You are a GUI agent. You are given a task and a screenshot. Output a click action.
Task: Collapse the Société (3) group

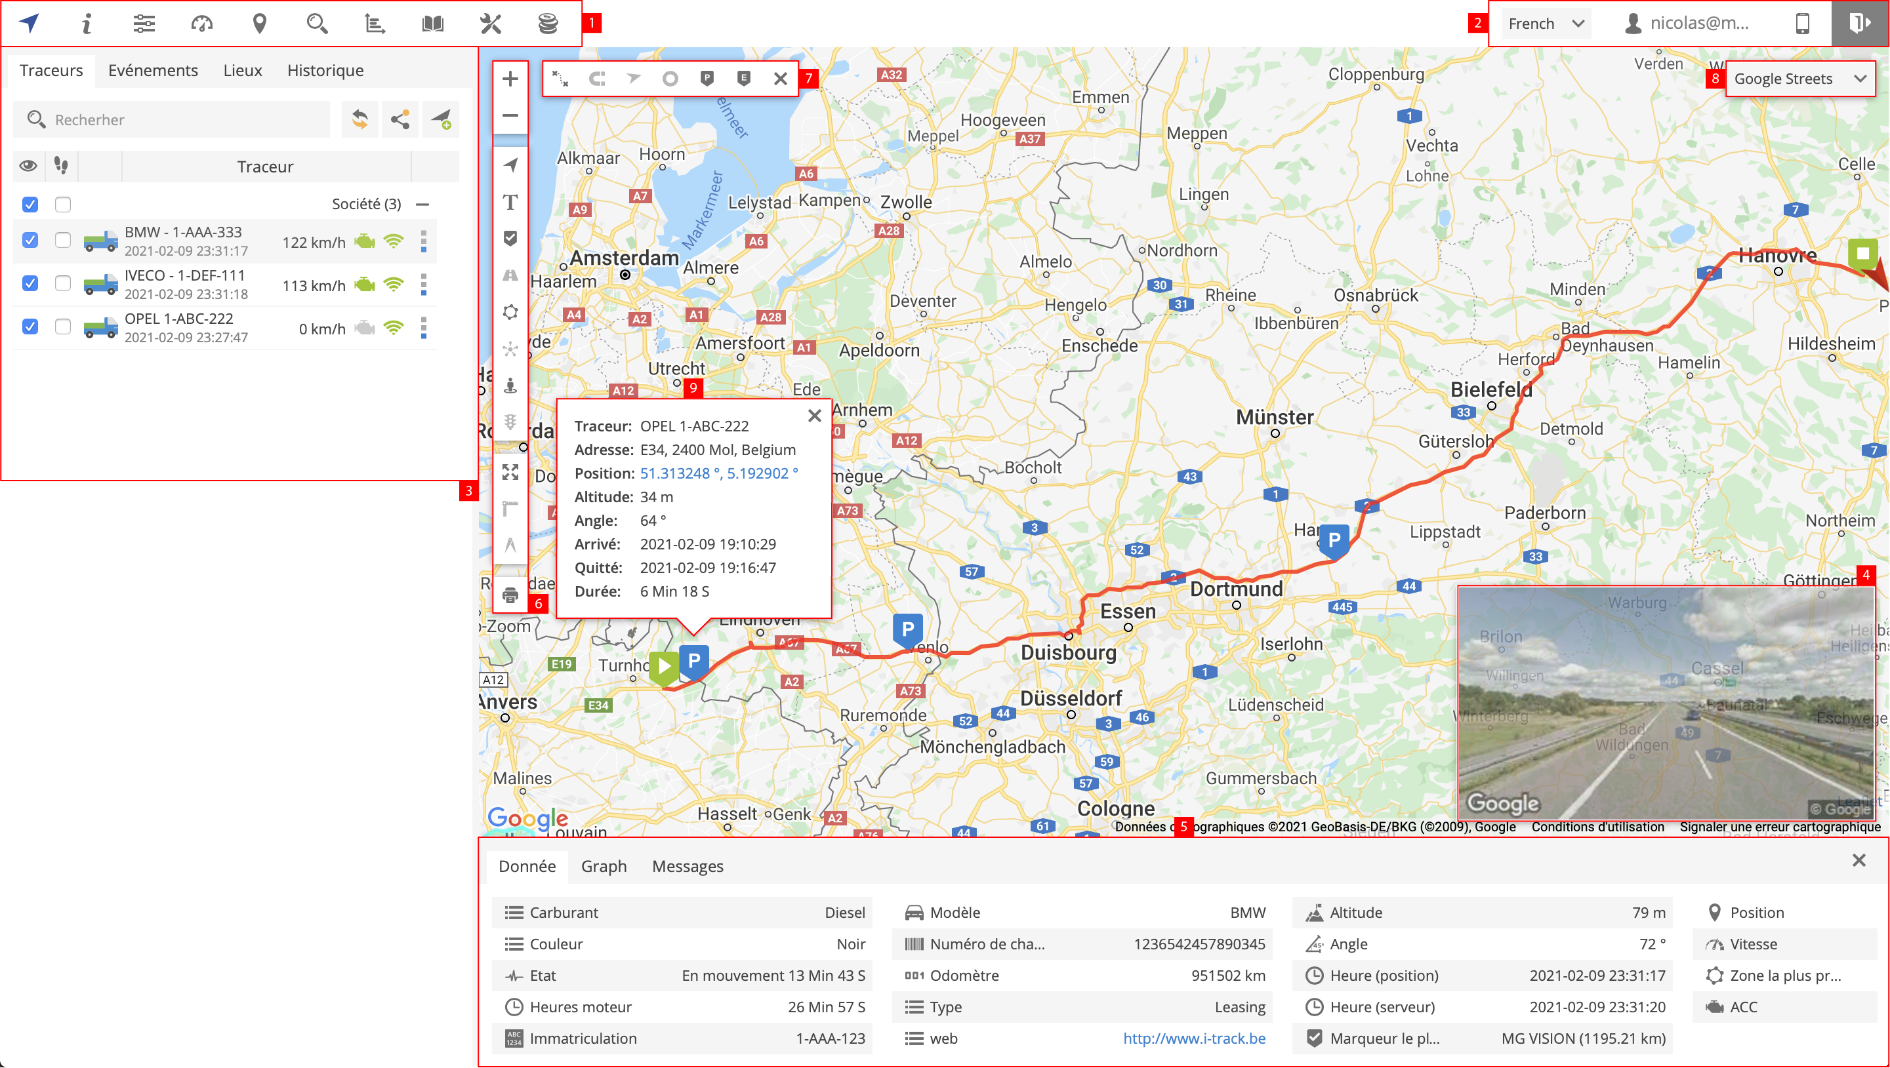[x=422, y=204]
